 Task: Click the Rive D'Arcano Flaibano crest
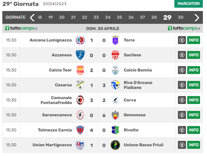(115, 85)
